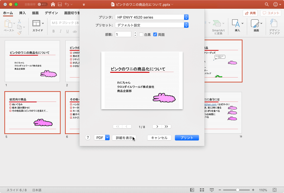Select slide 5 幼児向け商品 thumbnail

(32, 113)
